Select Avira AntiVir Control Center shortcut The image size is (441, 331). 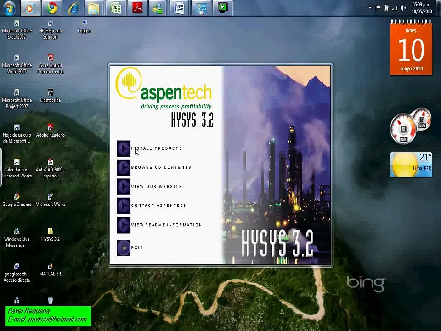coord(51,64)
